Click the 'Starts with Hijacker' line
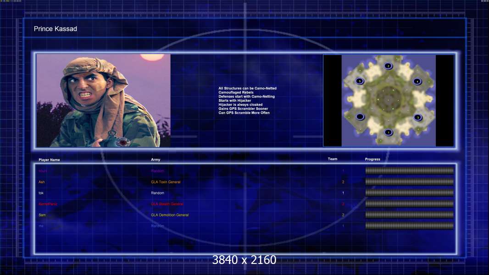 tap(234, 100)
